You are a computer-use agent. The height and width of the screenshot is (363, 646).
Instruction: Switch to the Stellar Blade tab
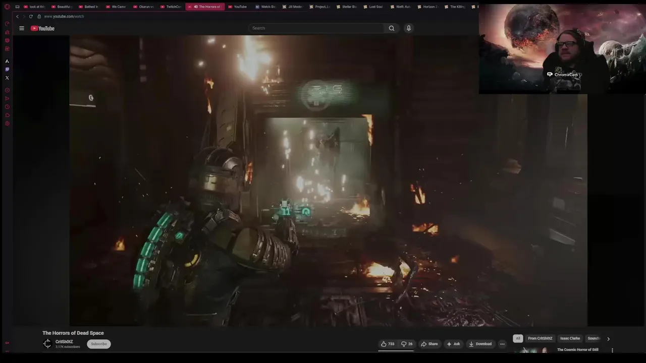347,7
